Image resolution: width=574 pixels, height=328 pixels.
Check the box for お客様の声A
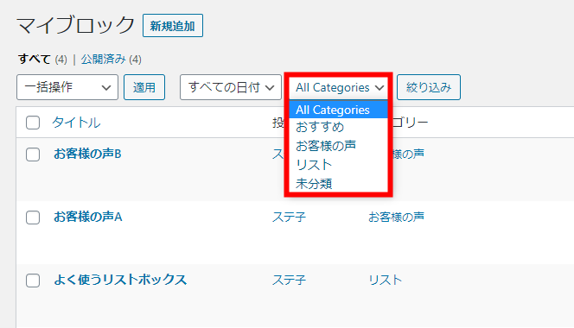click(x=33, y=218)
